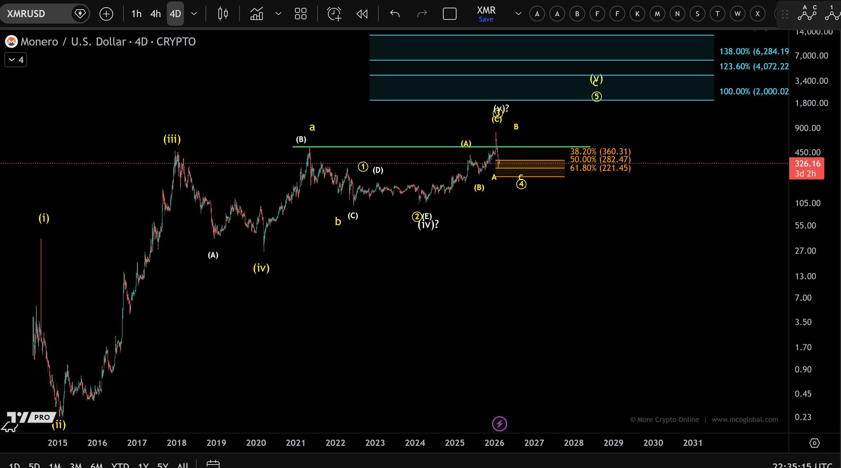Open the Indicators chart icon
The width and height of the screenshot is (841, 468).
click(257, 14)
